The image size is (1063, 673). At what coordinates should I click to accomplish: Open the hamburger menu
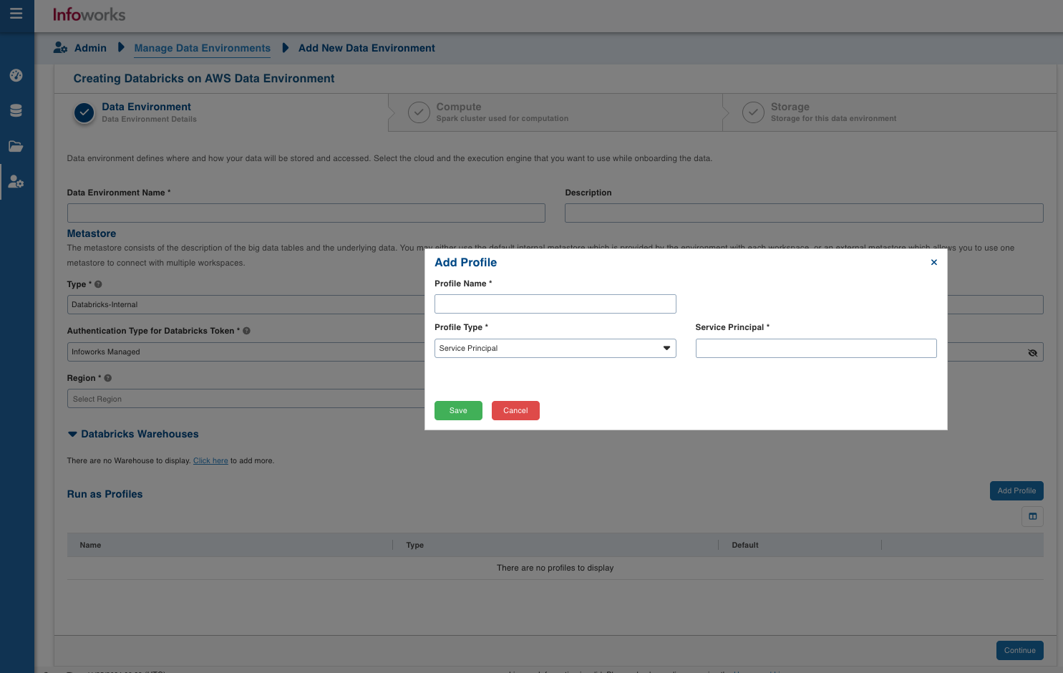point(16,14)
